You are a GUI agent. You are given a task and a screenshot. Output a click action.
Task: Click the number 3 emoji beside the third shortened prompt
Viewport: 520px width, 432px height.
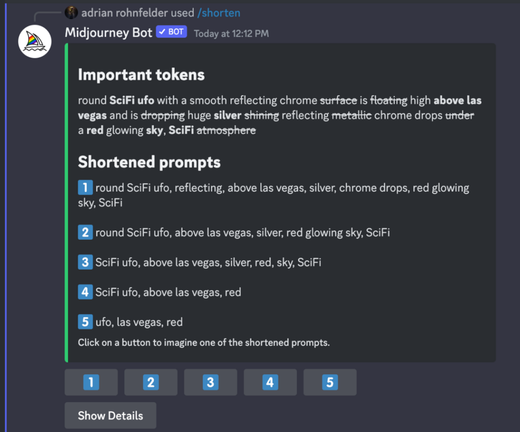(x=85, y=263)
